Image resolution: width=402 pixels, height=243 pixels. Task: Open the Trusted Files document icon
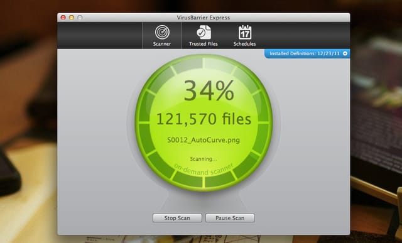point(204,32)
